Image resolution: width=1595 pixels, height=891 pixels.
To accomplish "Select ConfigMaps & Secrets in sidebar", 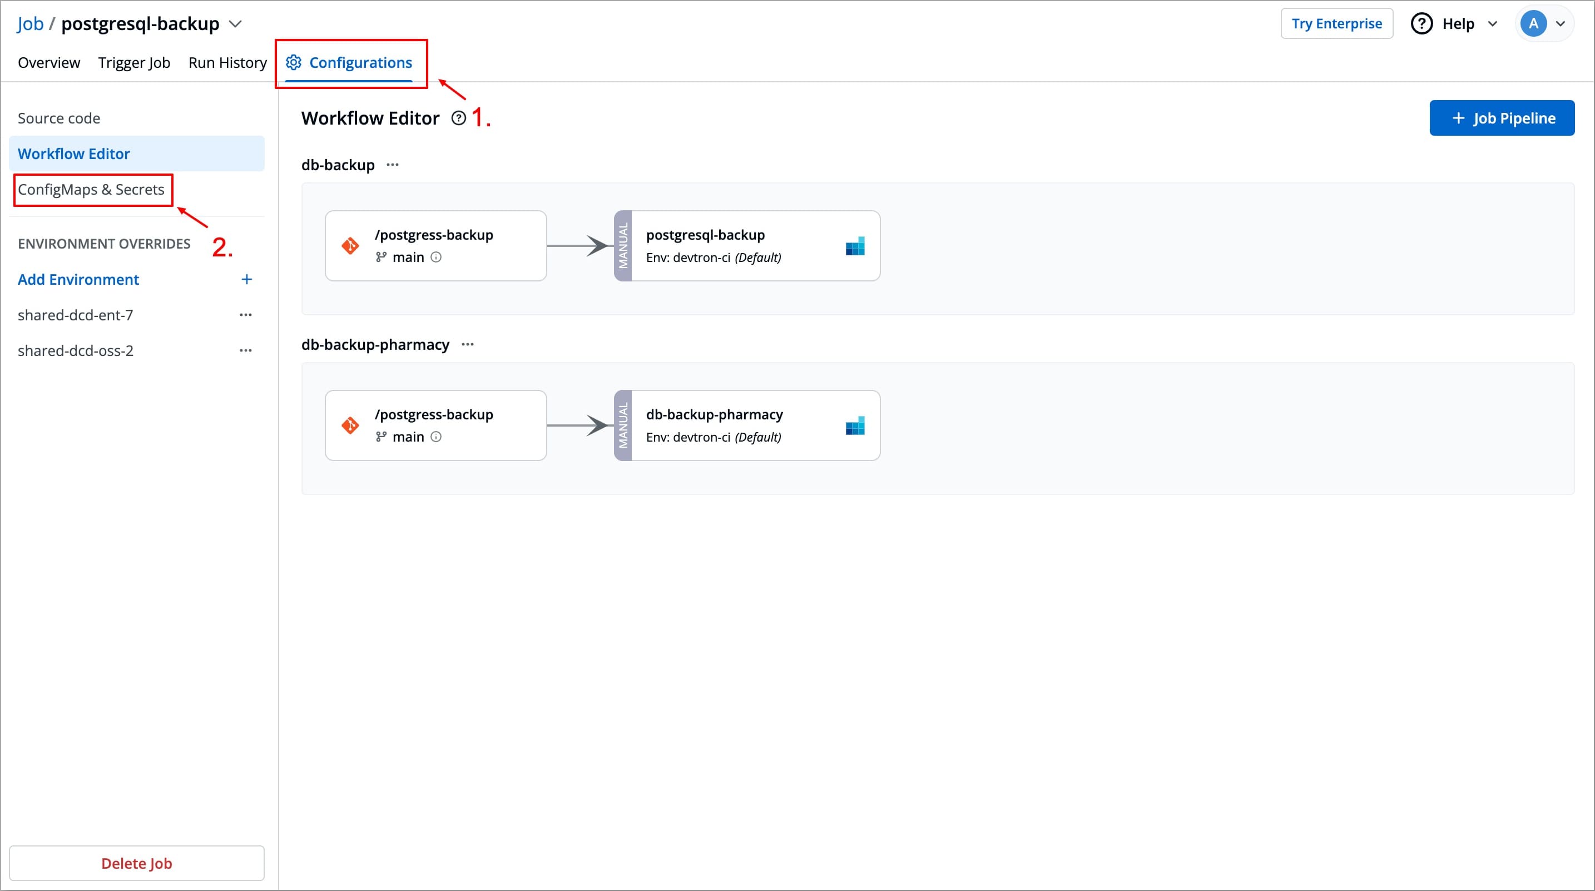I will 91,190.
